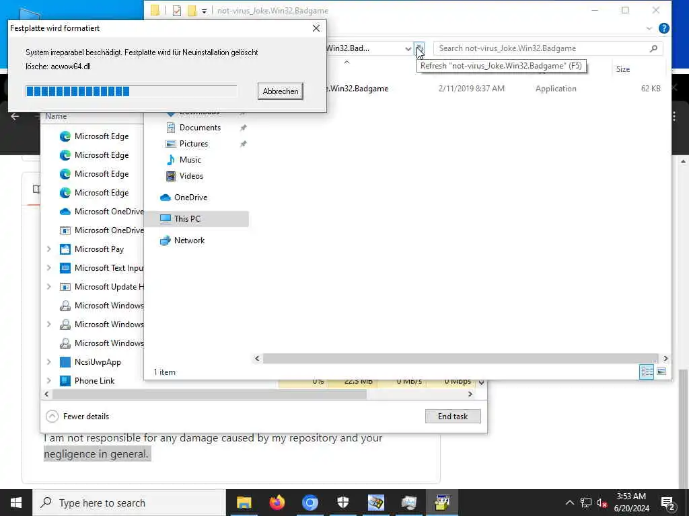Click Explorer horizontal scrollbar left arrow
The width and height of the screenshot is (689, 516).
click(x=257, y=359)
